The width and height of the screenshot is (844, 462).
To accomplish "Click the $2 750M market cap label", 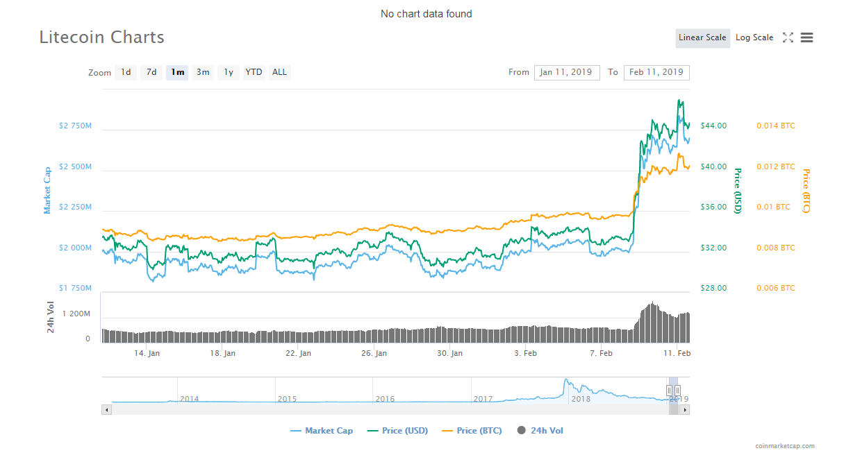I will 75,126.
